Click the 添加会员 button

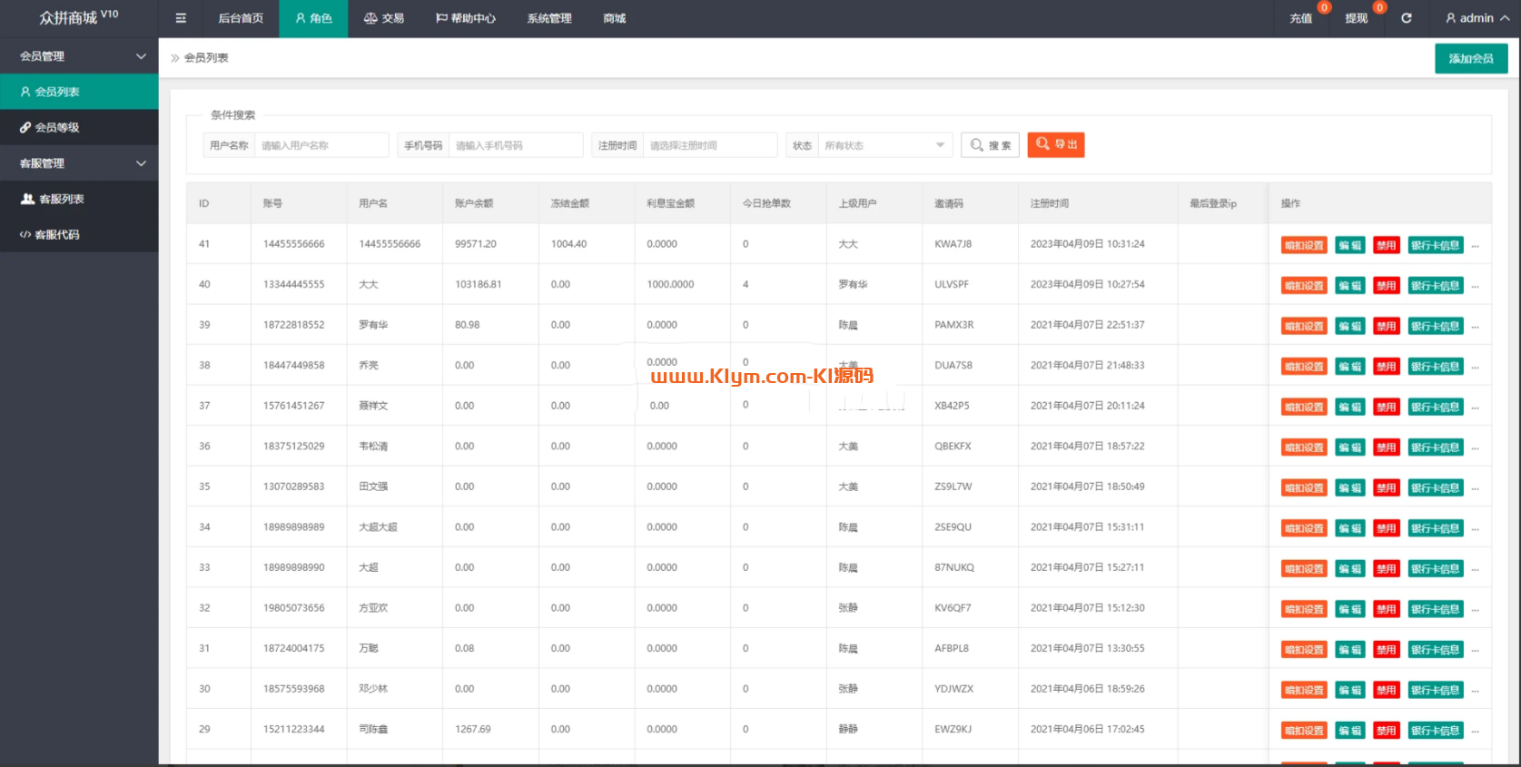click(x=1470, y=59)
